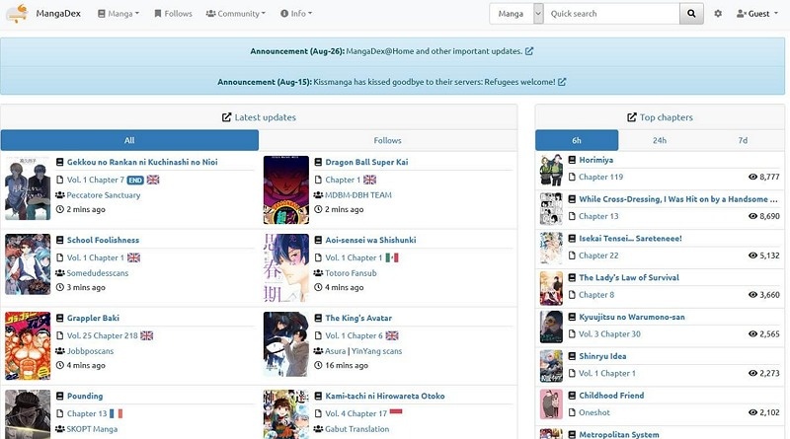Focus the Quick search input field

(x=611, y=14)
